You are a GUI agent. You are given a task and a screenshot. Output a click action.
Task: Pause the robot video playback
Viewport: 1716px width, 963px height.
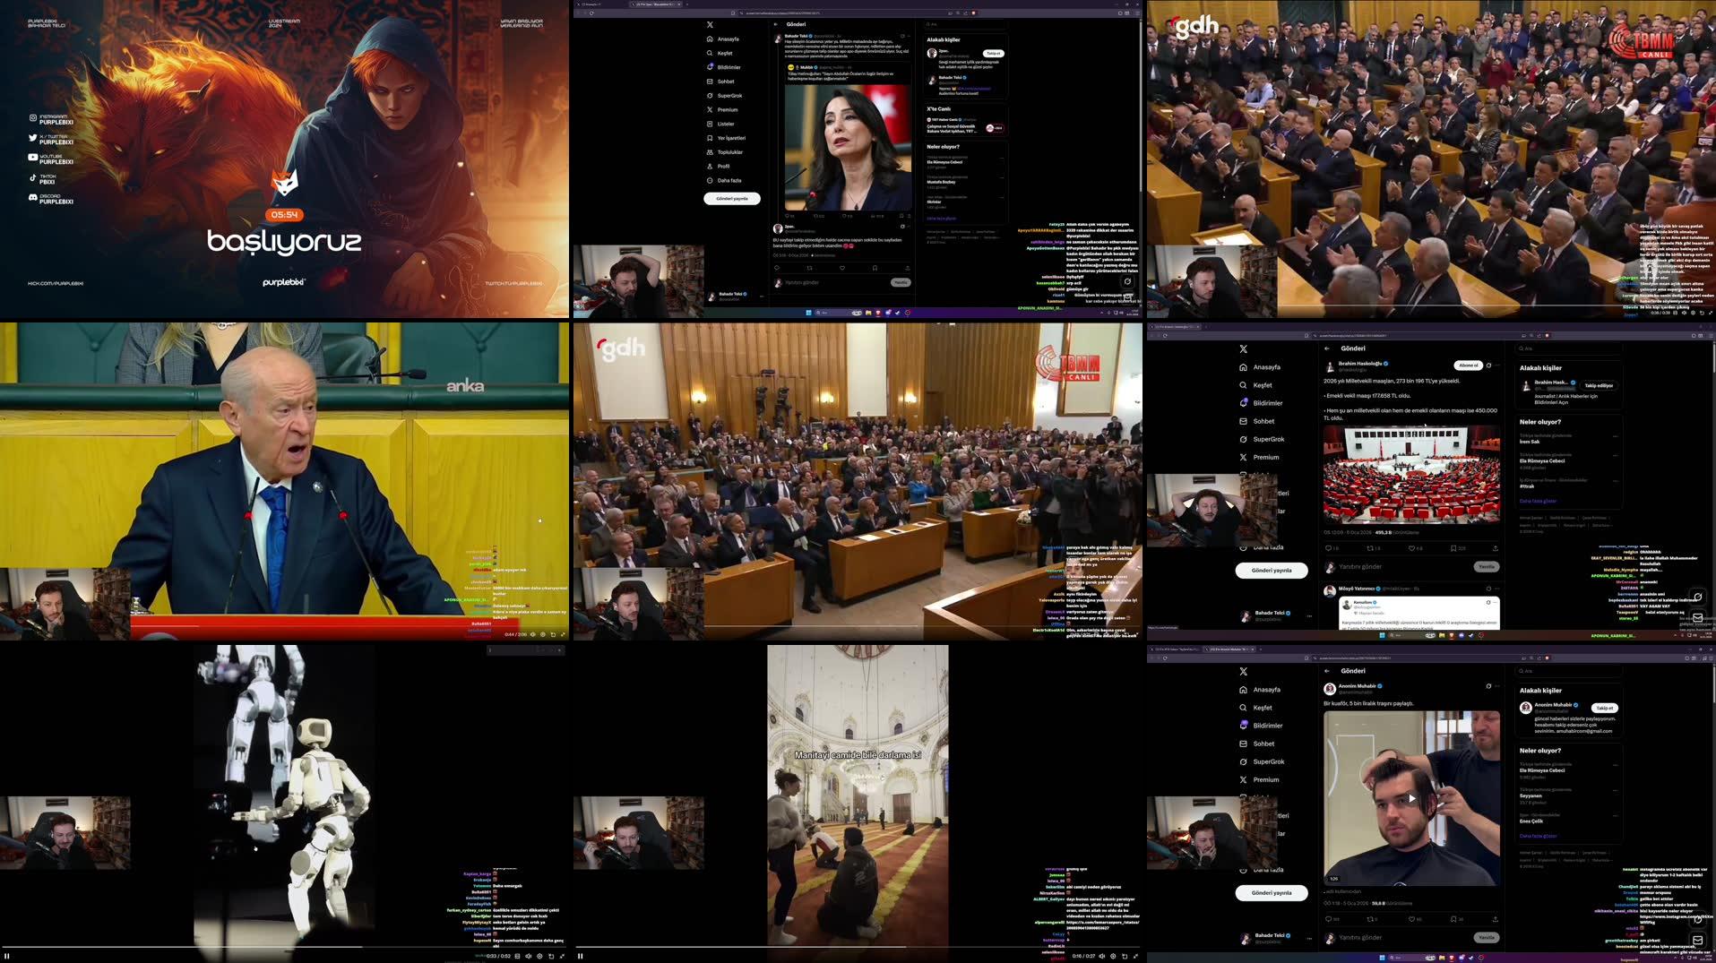(x=6, y=956)
